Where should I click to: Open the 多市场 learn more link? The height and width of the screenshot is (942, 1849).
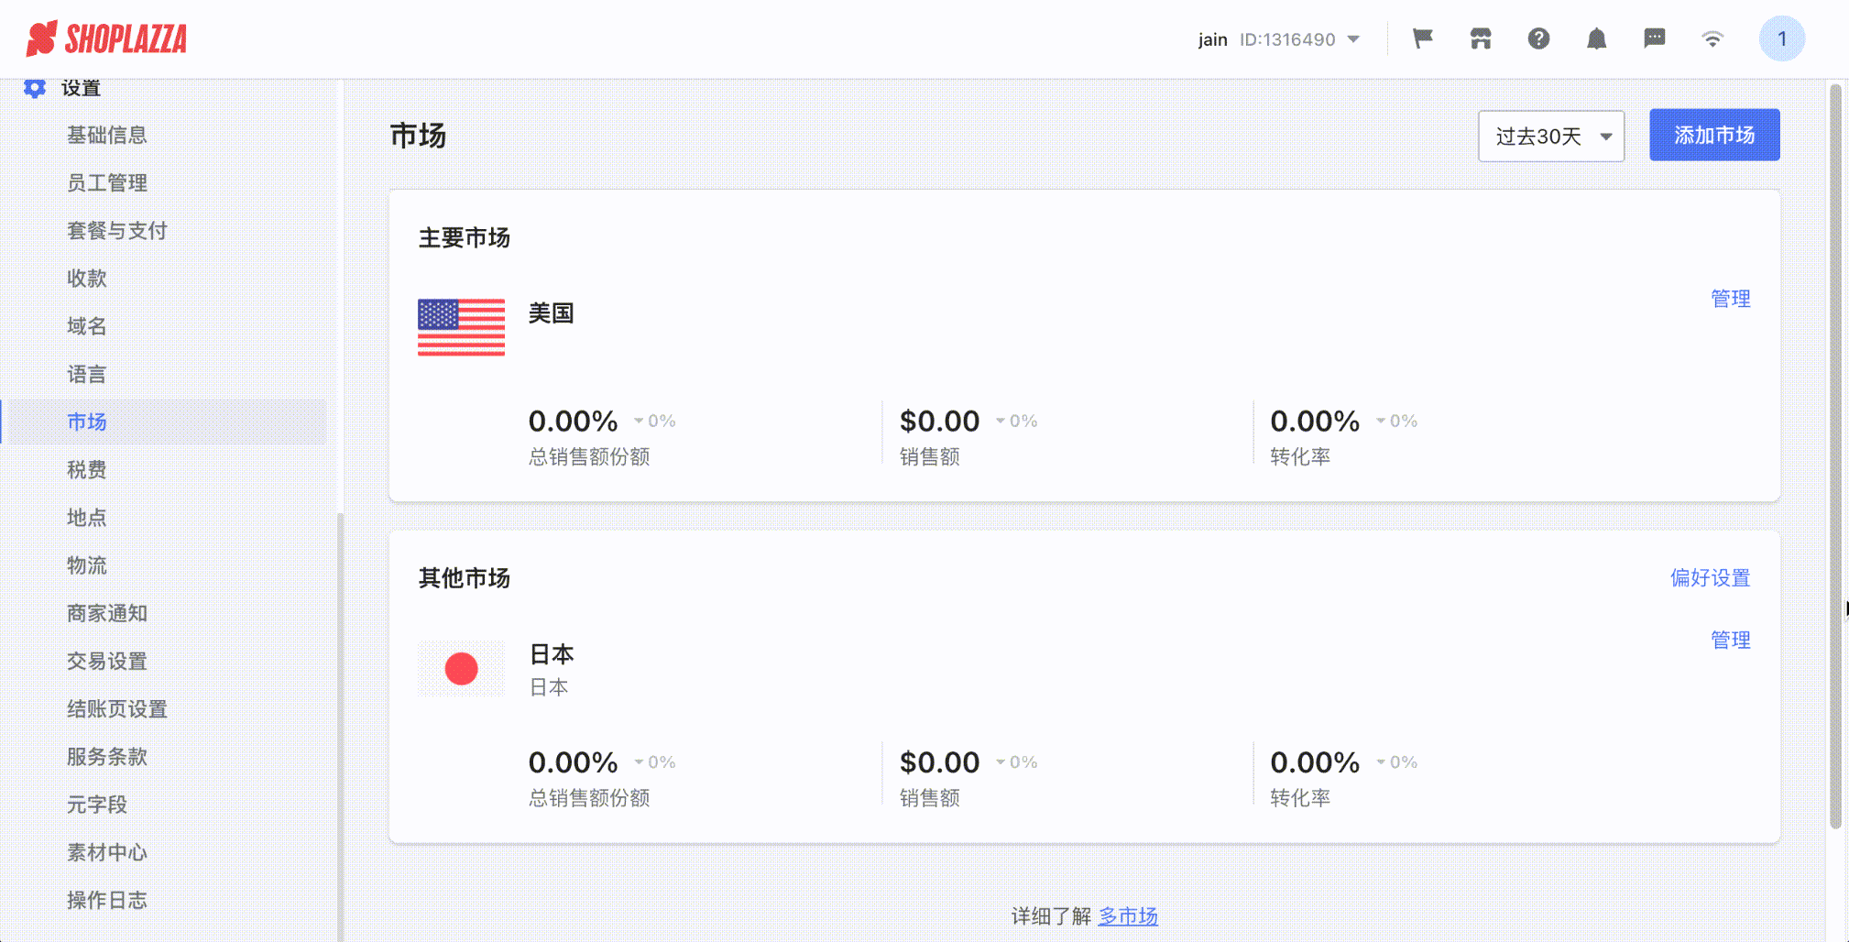pos(1128,915)
